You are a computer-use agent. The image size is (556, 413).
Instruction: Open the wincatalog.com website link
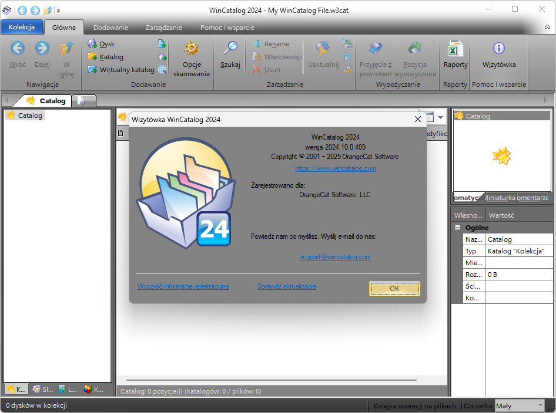[x=336, y=168]
